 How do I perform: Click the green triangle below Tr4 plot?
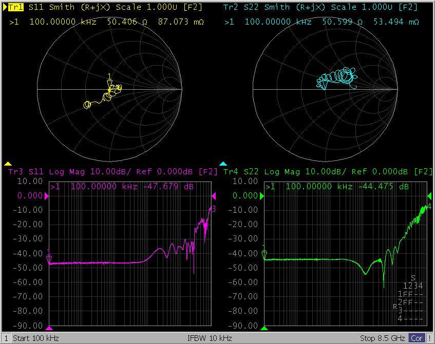pyautogui.click(x=264, y=328)
